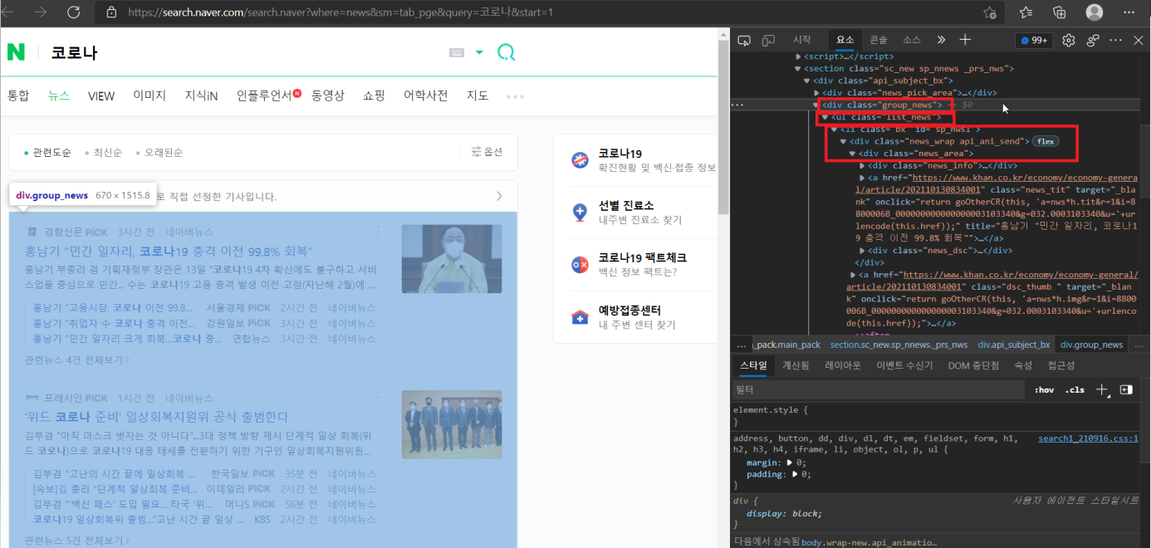
Task: Expand the div news_pick_area node
Action: [x=815, y=93]
